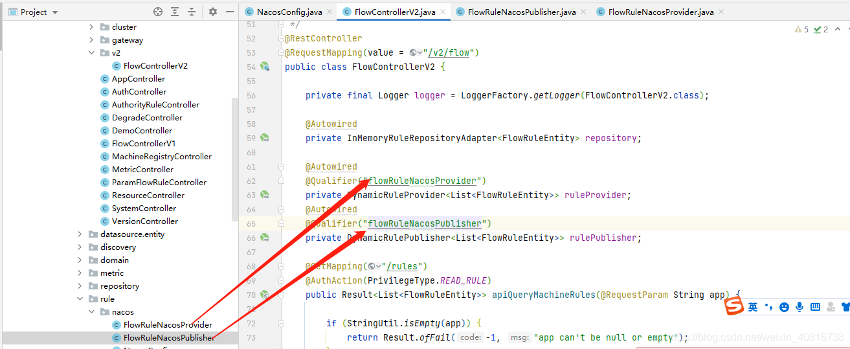
Task: Expand the repository package
Action: point(80,286)
